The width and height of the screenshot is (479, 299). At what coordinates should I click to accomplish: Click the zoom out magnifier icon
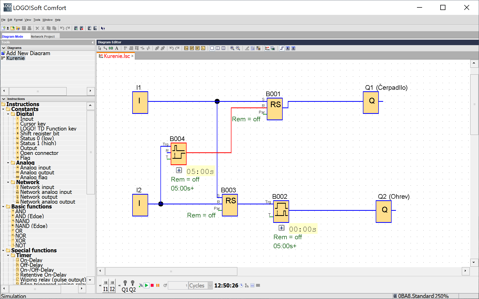tap(238, 48)
